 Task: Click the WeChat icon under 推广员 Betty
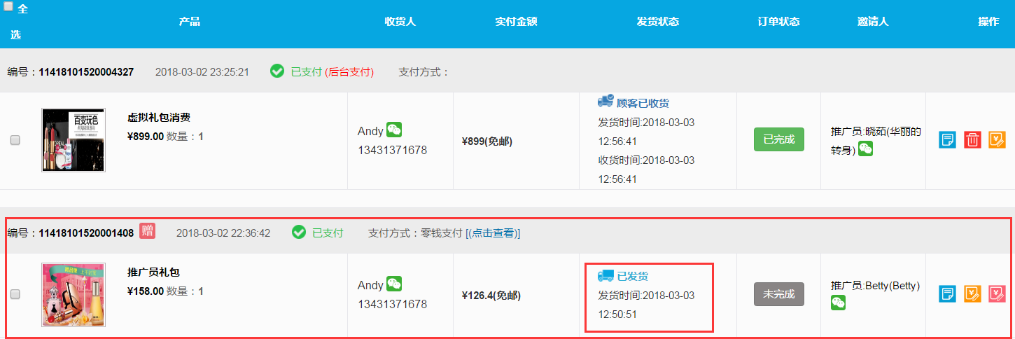838,303
